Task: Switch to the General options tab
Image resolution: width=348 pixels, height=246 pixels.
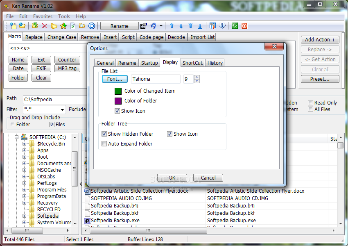Action: point(105,63)
